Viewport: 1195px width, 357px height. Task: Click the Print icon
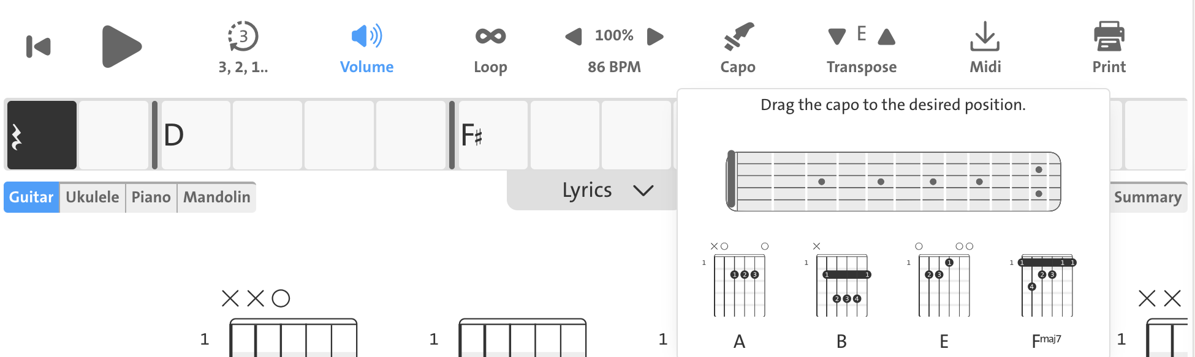1109,37
